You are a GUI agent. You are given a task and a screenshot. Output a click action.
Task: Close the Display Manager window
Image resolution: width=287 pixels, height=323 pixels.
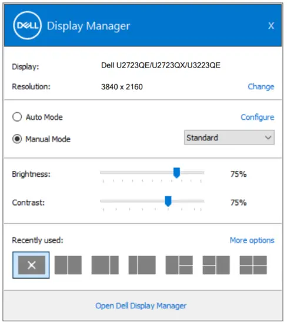click(271, 26)
